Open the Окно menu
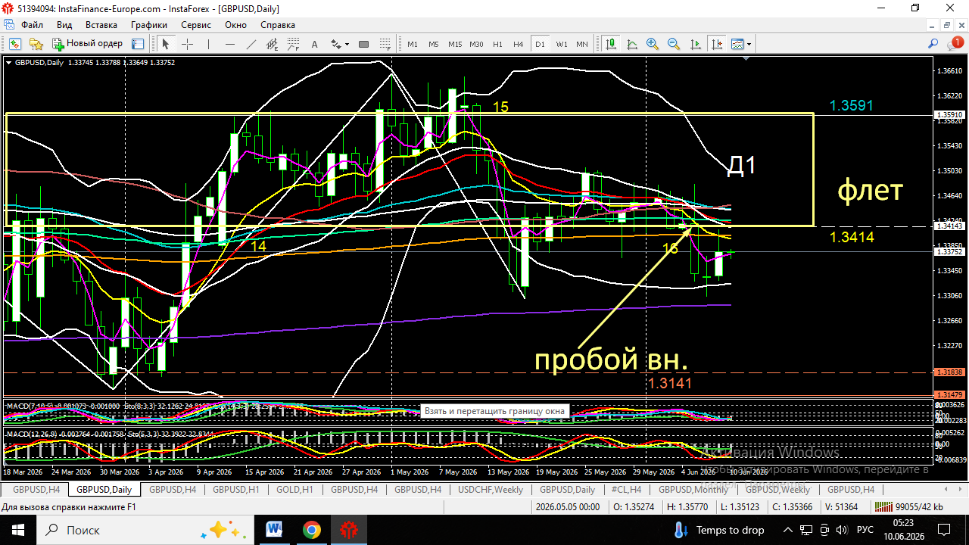Image resolution: width=969 pixels, height=545 pixels. 235,25
